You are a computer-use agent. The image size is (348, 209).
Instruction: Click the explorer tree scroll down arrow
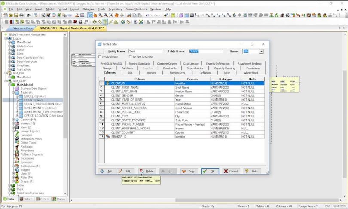(65, 194)
